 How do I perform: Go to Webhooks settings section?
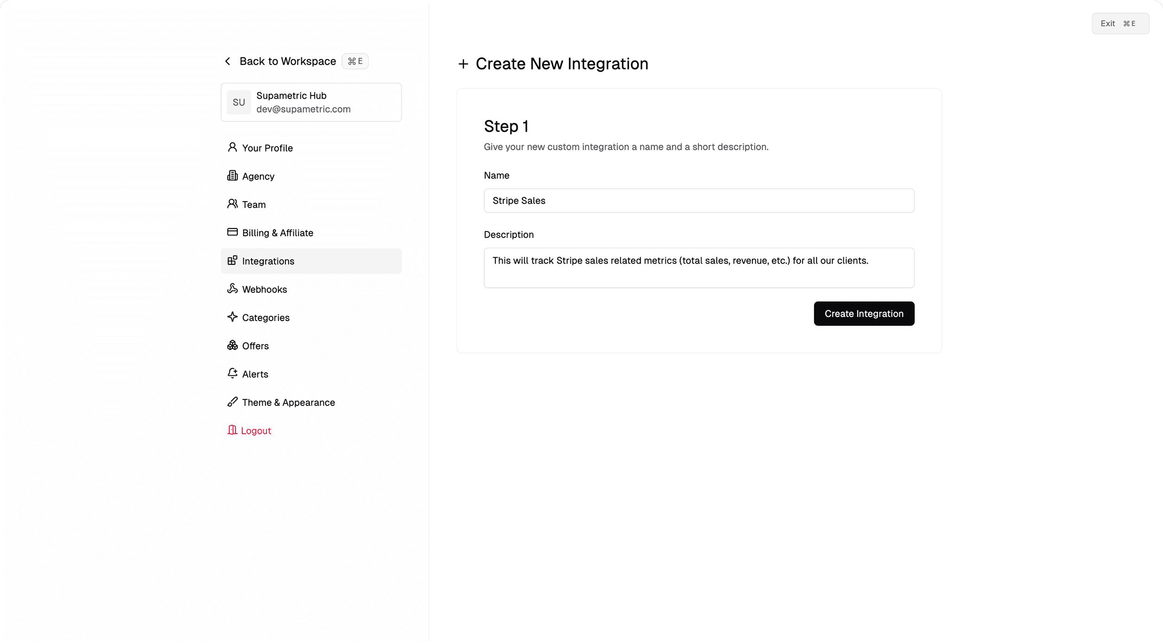[x=264, y=289]
